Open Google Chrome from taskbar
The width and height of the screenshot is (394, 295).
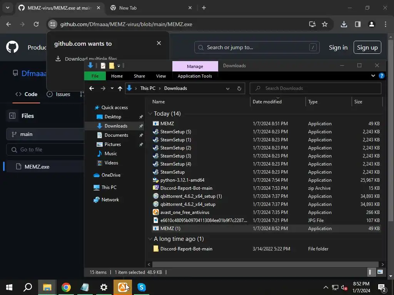pyautogui.click(x=66, y=287)
